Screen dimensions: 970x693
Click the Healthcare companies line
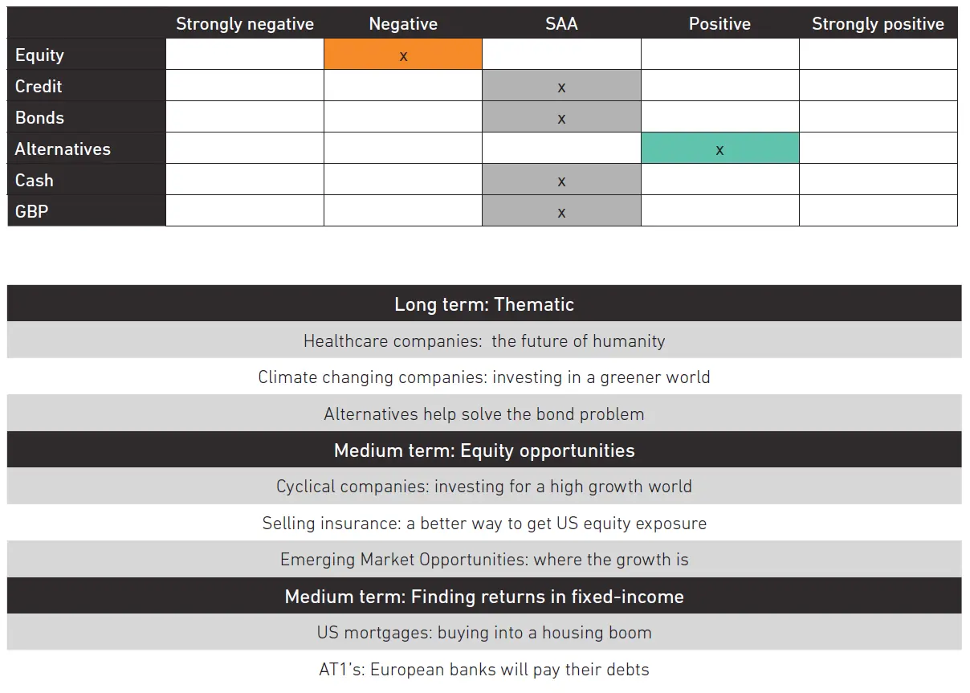pos(484,341)
